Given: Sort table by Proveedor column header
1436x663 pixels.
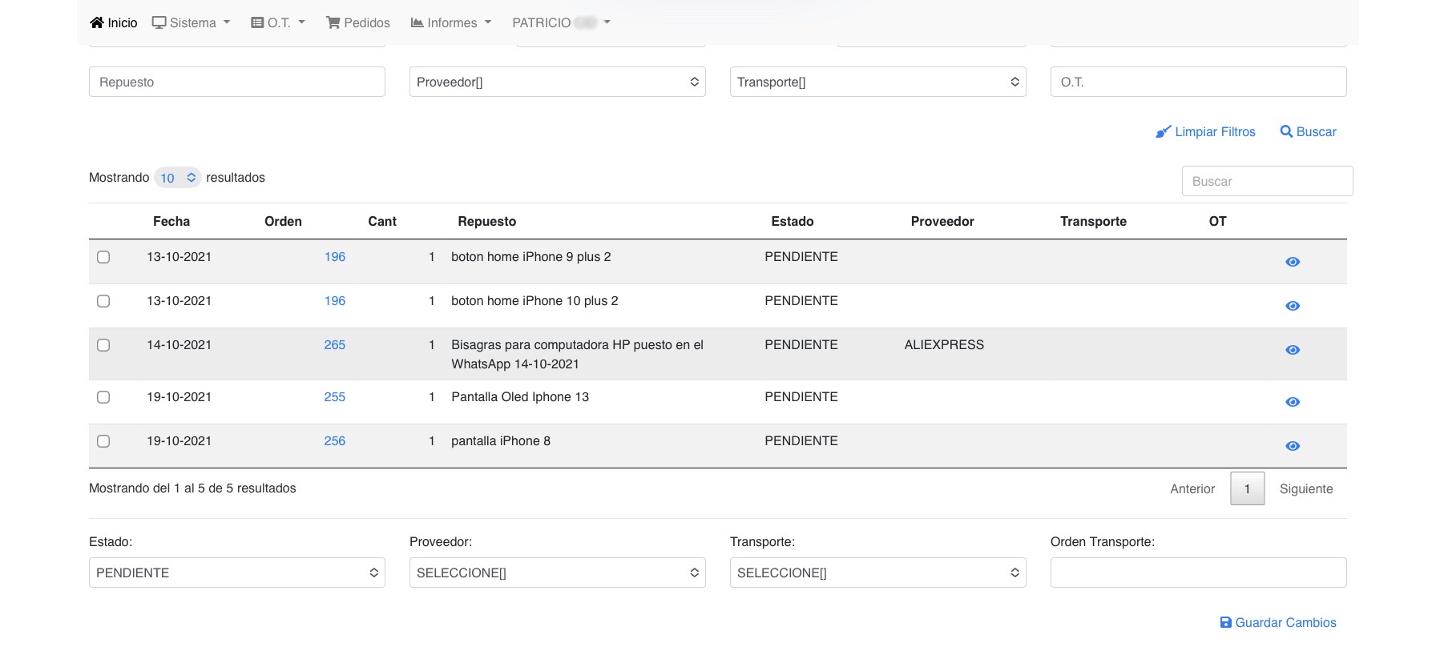Looking at the screenshot, I should [942, 221].
